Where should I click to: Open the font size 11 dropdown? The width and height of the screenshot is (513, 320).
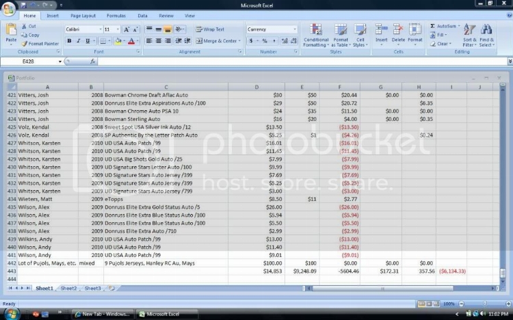click(118, 29)
